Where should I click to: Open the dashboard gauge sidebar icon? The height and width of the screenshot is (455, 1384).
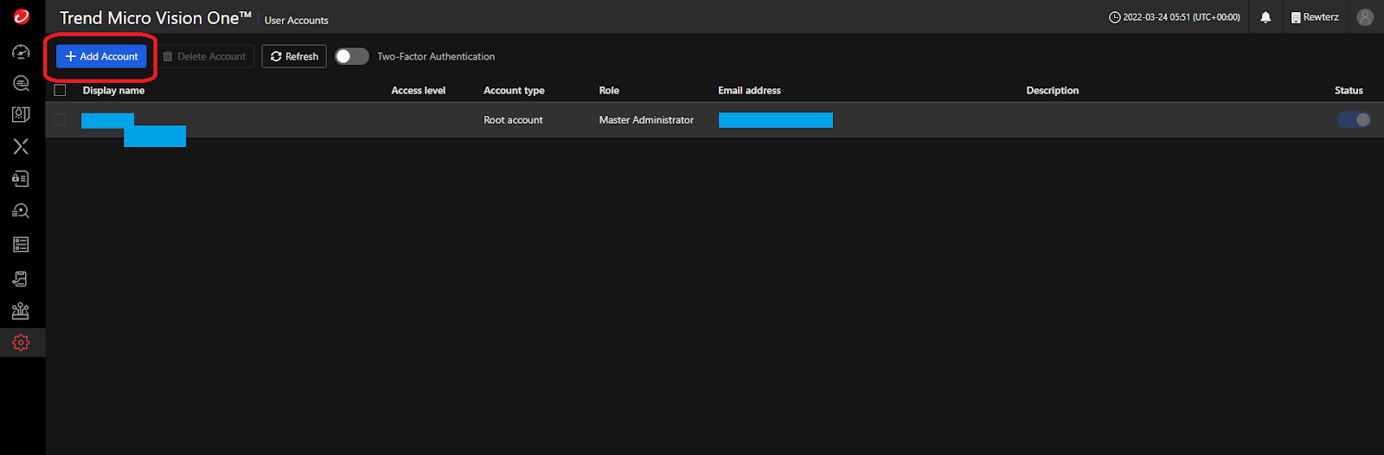point(22,52)
